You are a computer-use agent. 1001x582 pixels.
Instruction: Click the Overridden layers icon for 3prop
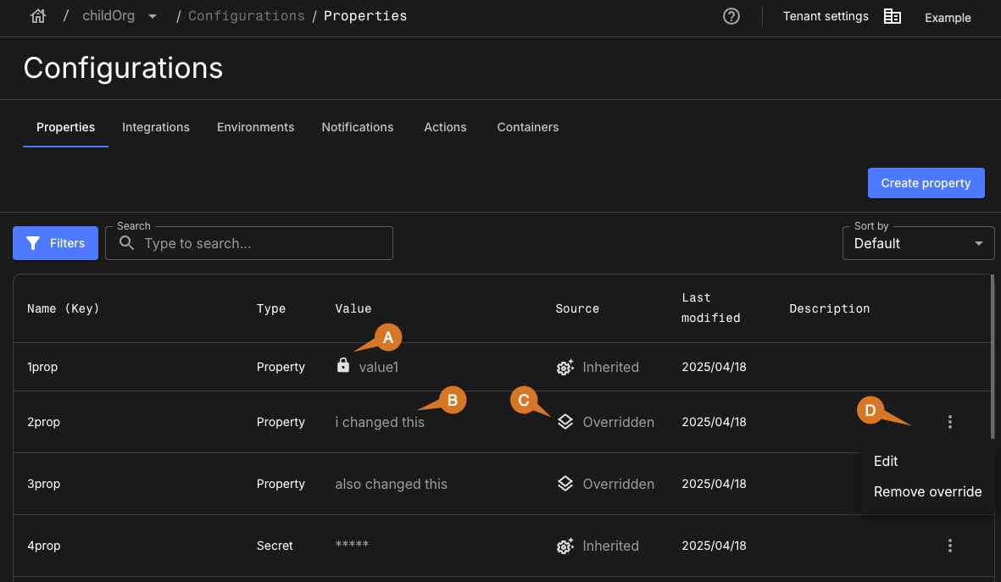click(565, 484)
